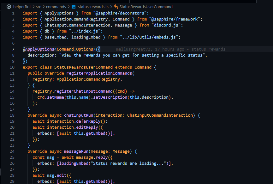Viewport: 273px width, 184px height.
Task: Click 'ChatInputCommandInteraction' import on line 3
Action: click(x=77, y=25)
